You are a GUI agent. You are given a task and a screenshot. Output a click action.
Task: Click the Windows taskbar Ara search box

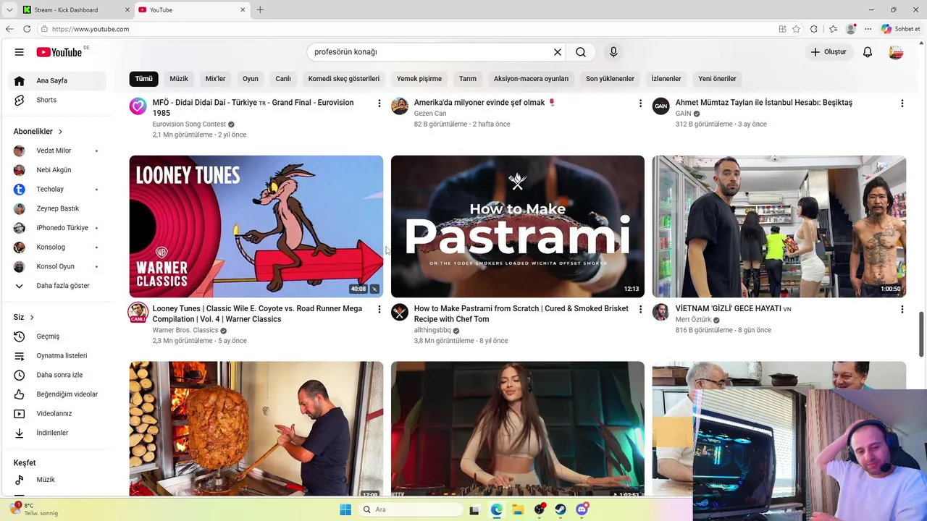click(411, 509)
